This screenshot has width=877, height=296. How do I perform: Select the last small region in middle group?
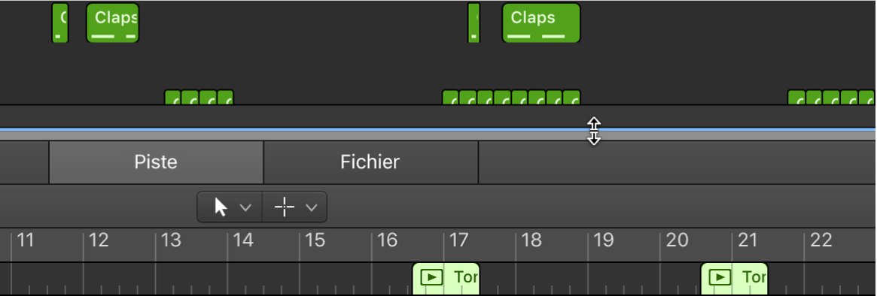tap(571, 98)
